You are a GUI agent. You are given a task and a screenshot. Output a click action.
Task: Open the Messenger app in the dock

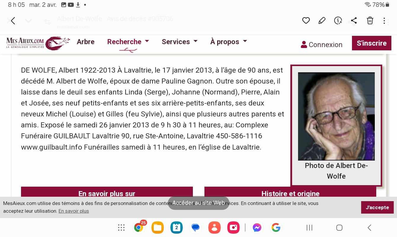pos(257,228)
